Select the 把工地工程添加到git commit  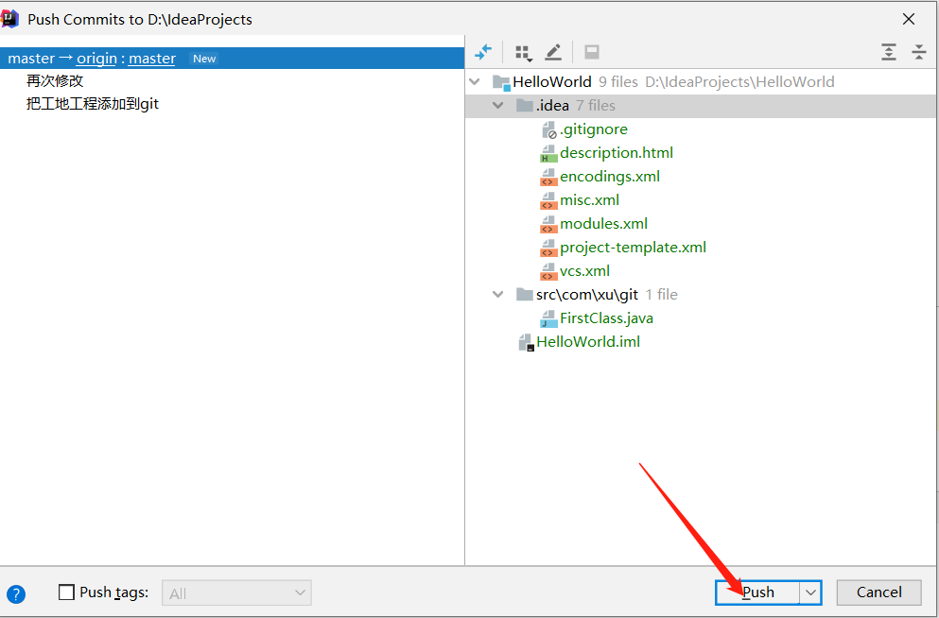coord(93,104)
